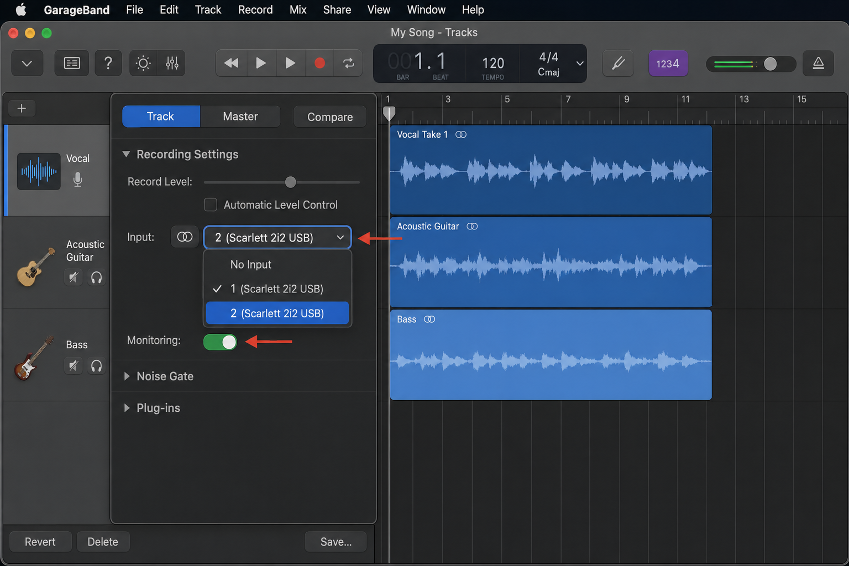The width and height of the screenshot is (849, 566).
Task: Click the Forward button beside Rewind
Action: click(x=261, y=63)
